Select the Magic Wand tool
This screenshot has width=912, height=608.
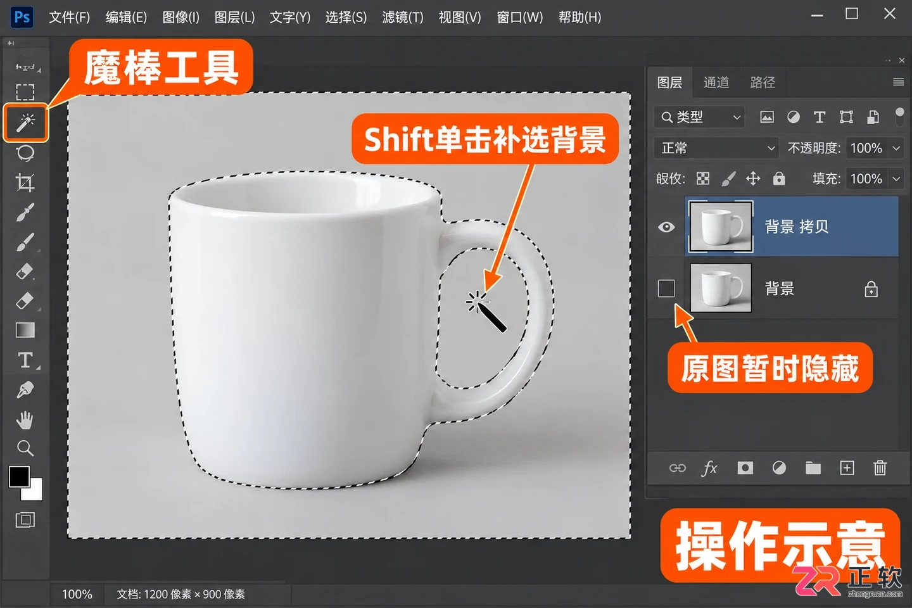25,122
